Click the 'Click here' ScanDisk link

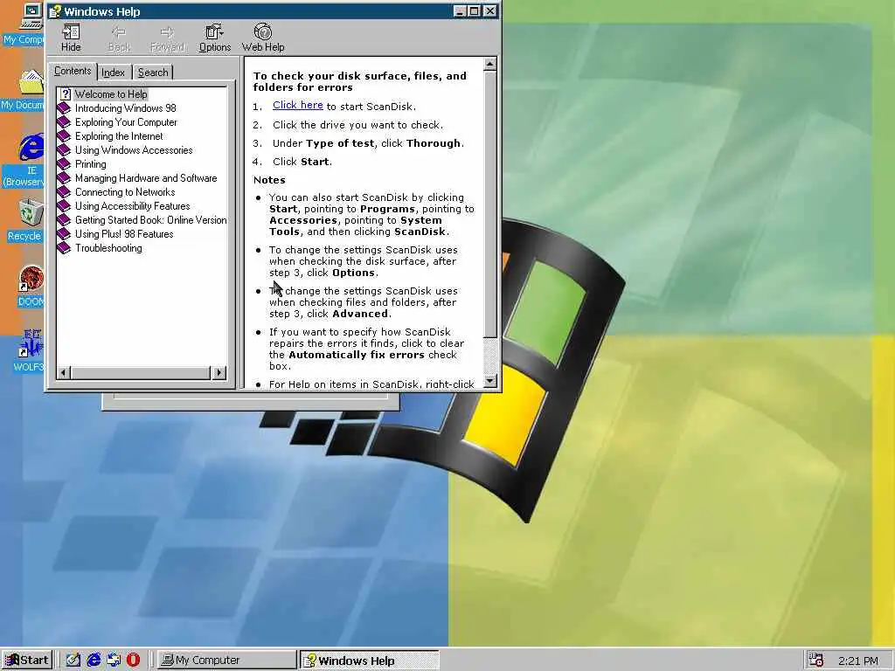pyautogui.click(x=297, y=105)
